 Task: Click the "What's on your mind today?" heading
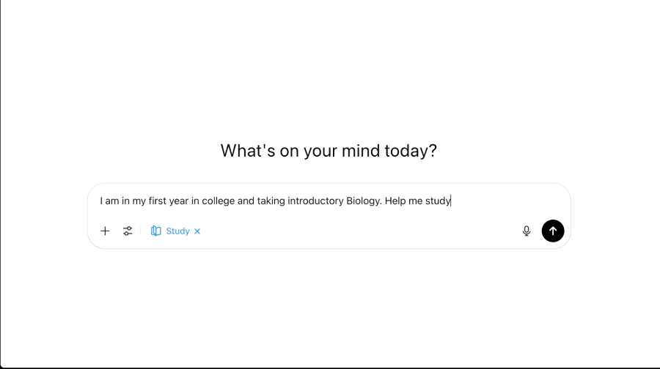coord(329,151)
